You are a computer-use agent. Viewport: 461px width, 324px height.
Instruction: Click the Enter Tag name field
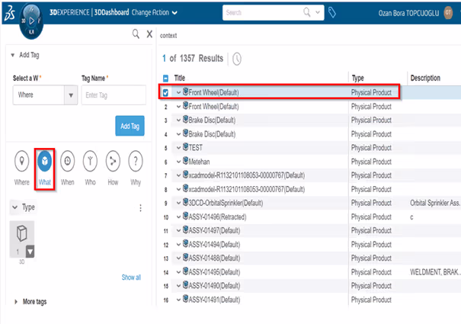click(x=114, y=95)
